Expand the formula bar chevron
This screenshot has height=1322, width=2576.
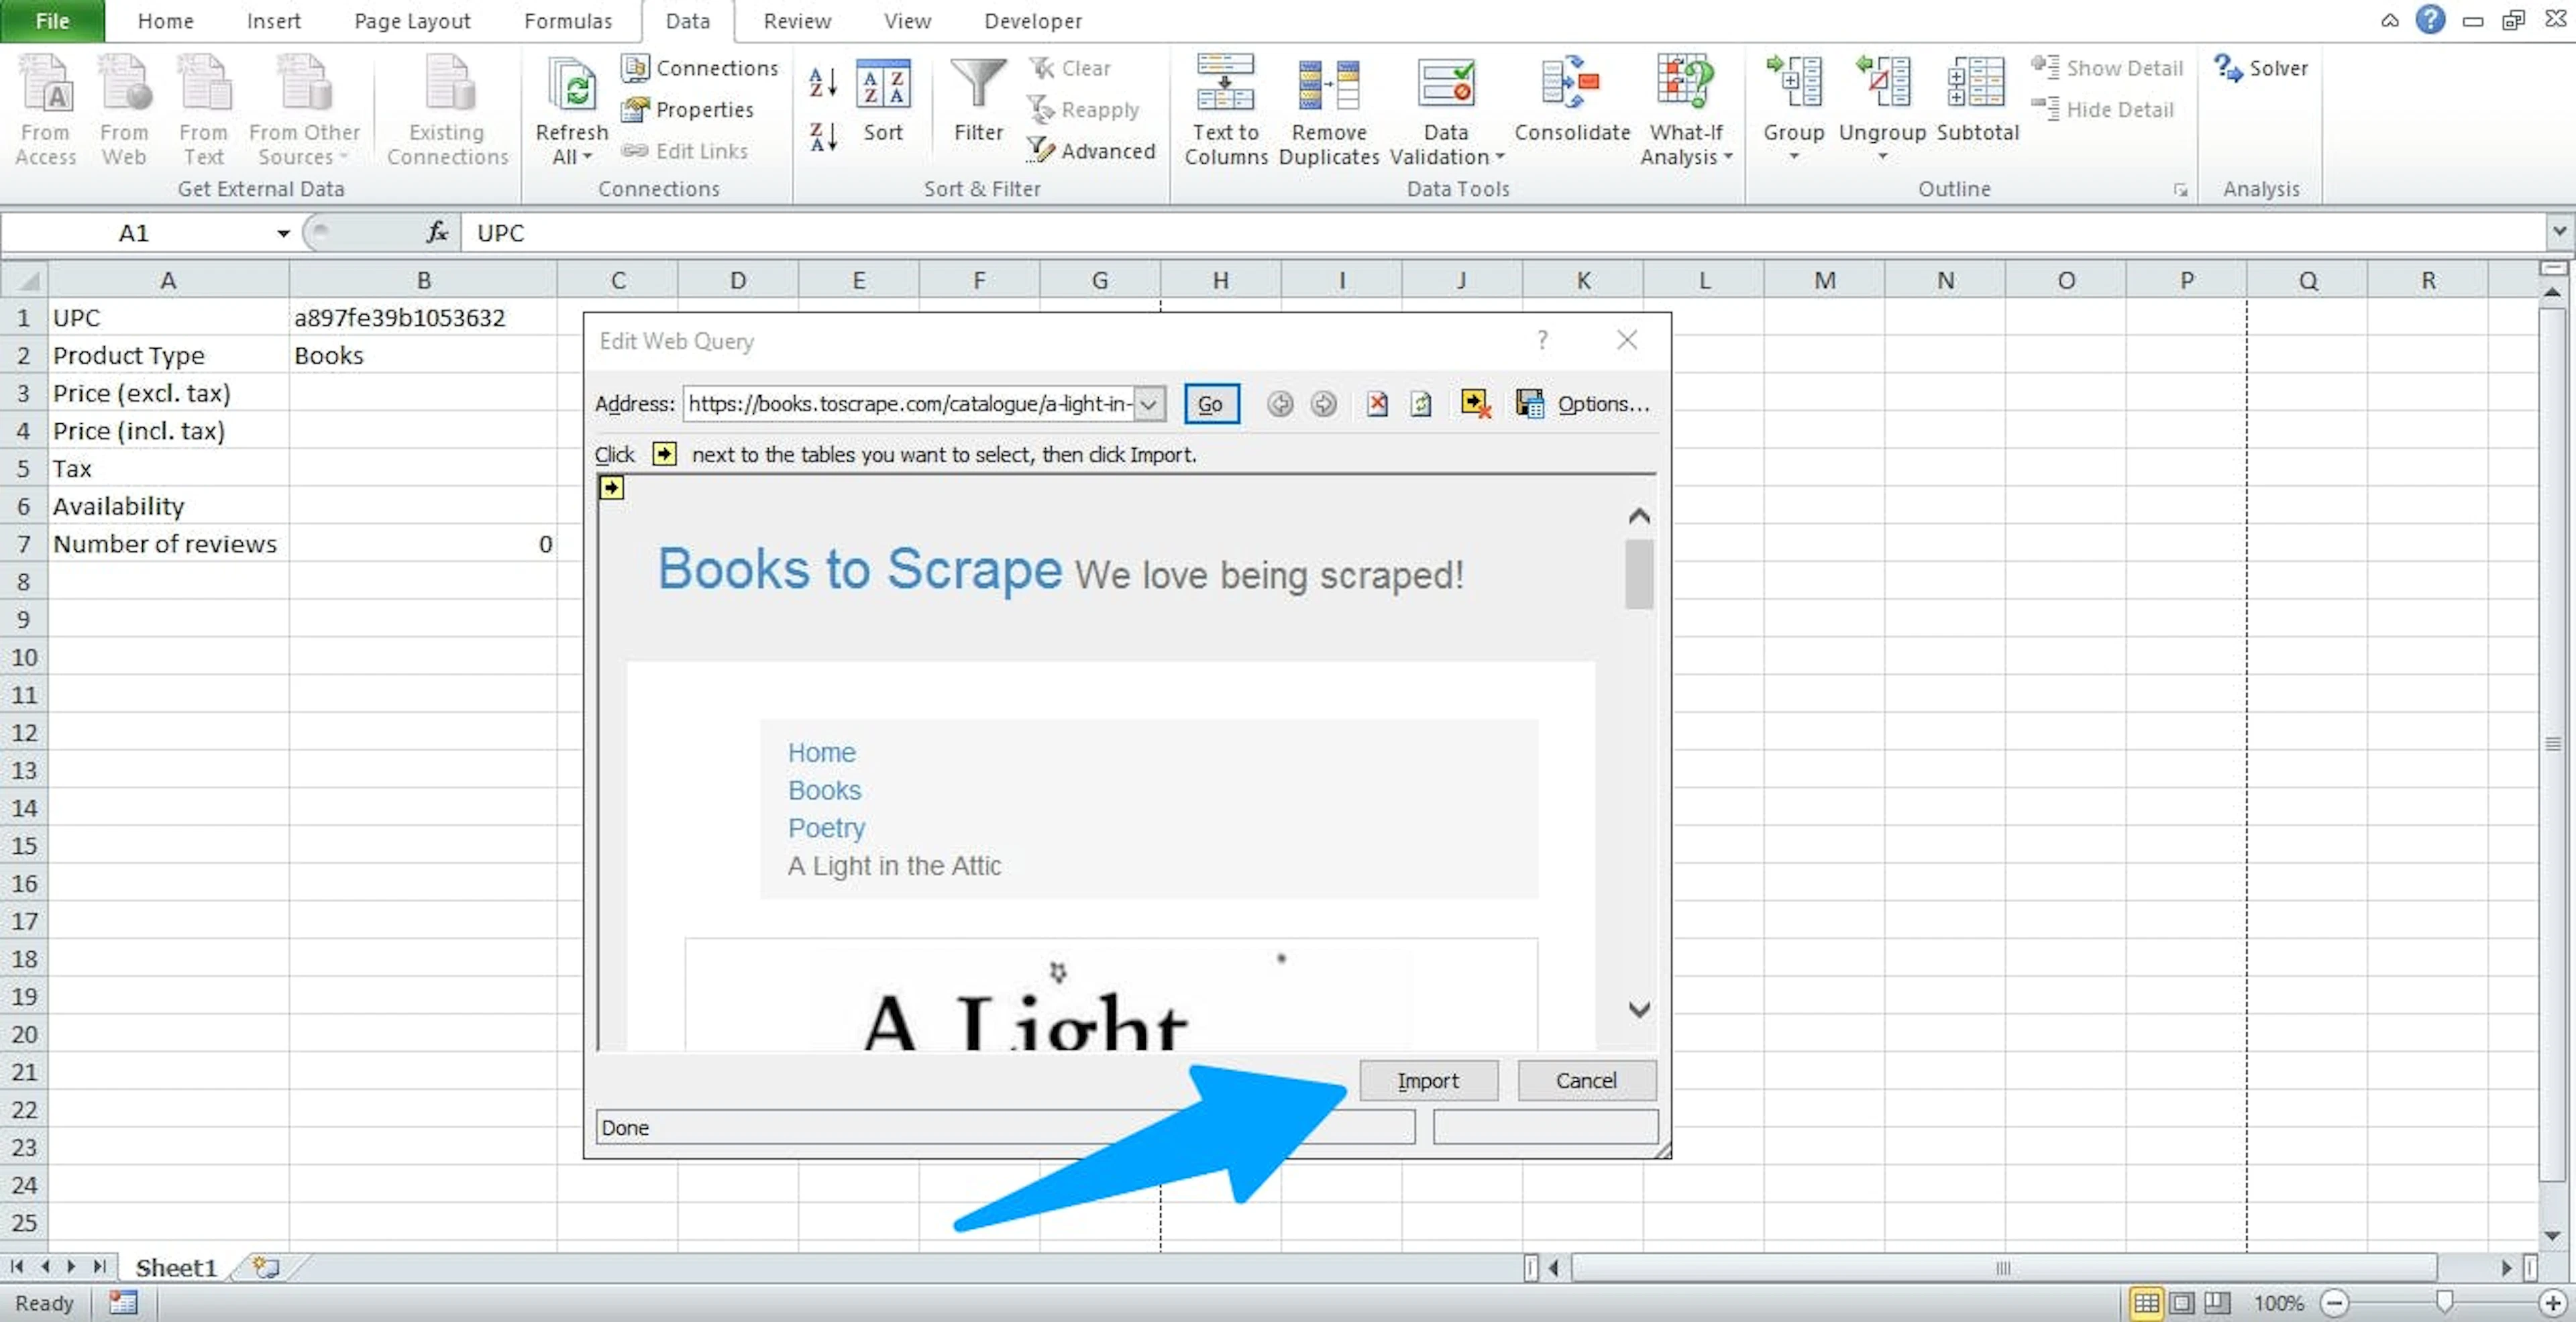[x=2559, y=231]
